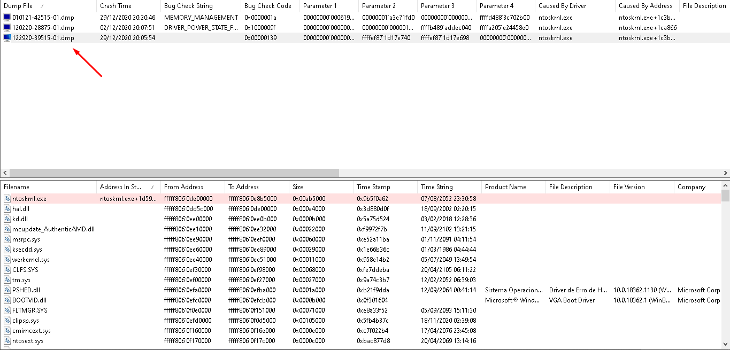Image resolution: width=730 pixels, height=350 pixels.
Task: Sort drivers by Company column header
Action: click(697, 187)
